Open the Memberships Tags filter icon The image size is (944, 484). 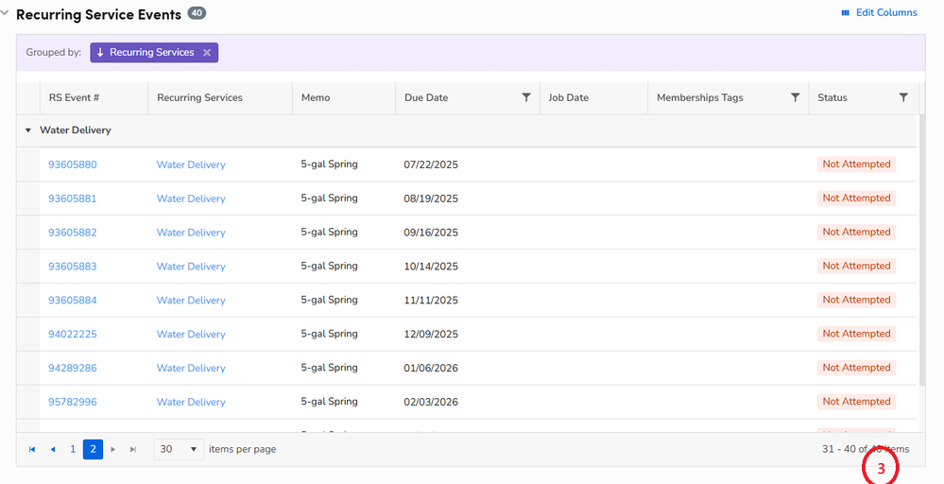tap(796, 97)
